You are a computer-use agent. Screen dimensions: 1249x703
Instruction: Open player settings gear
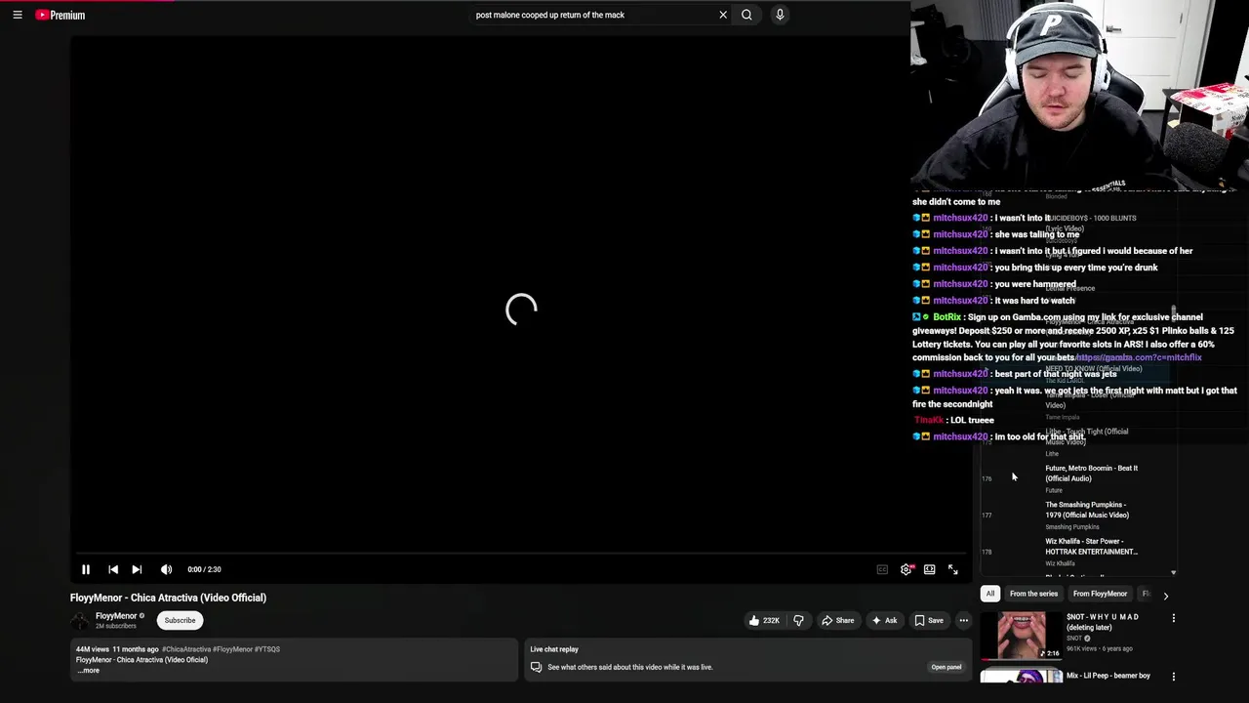907,569
